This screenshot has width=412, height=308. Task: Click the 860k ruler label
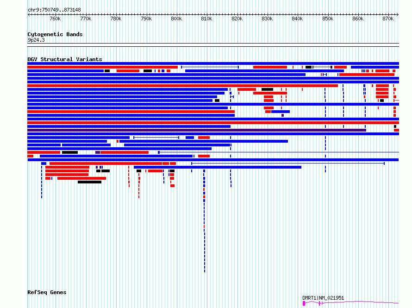pos(358,19)
